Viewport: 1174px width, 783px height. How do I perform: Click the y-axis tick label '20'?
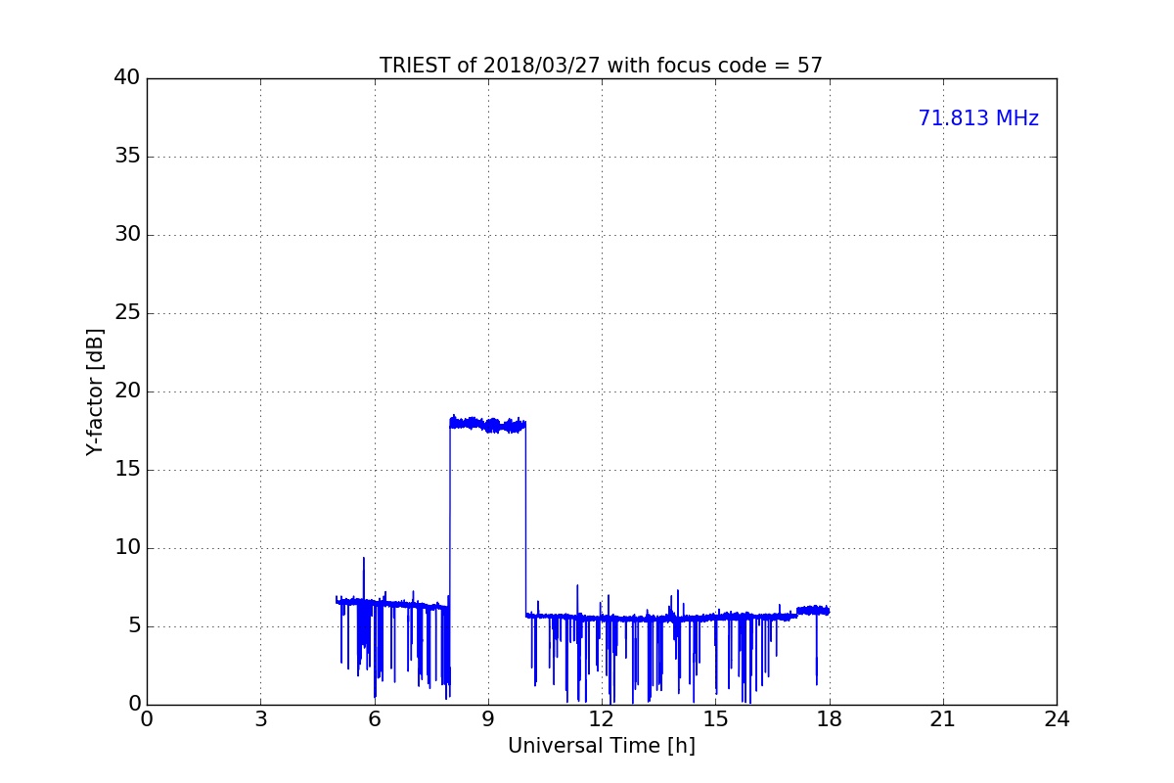pos(127,391)
